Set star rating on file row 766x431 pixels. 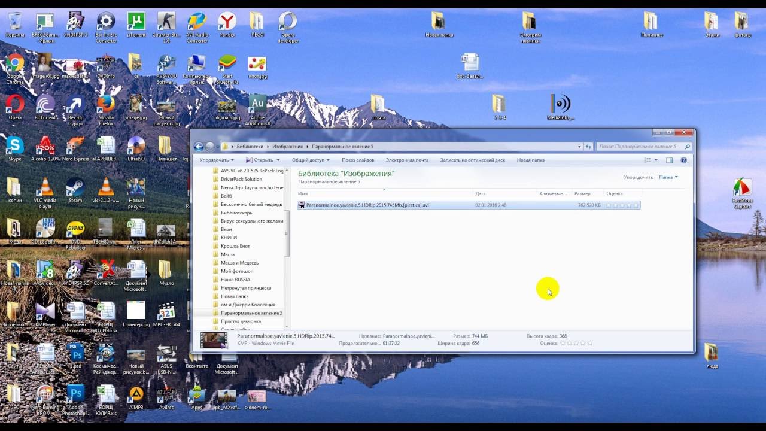622,205
